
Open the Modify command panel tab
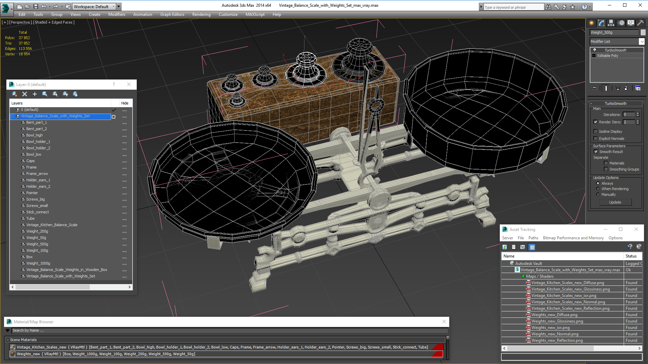click(601, 23)
